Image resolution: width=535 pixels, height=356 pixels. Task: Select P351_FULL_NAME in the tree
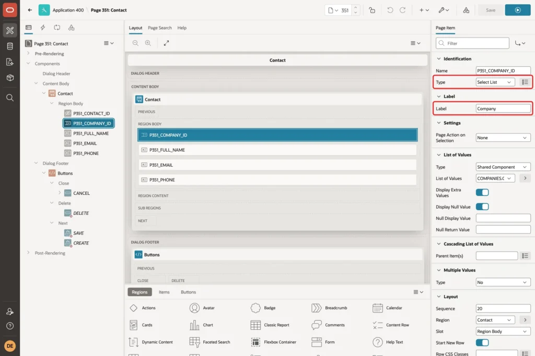click(91, 133)
